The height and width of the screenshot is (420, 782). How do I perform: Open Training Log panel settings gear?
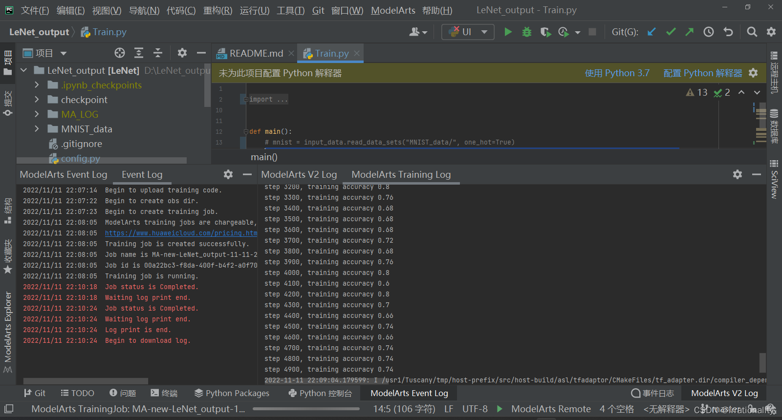point(738,174)
